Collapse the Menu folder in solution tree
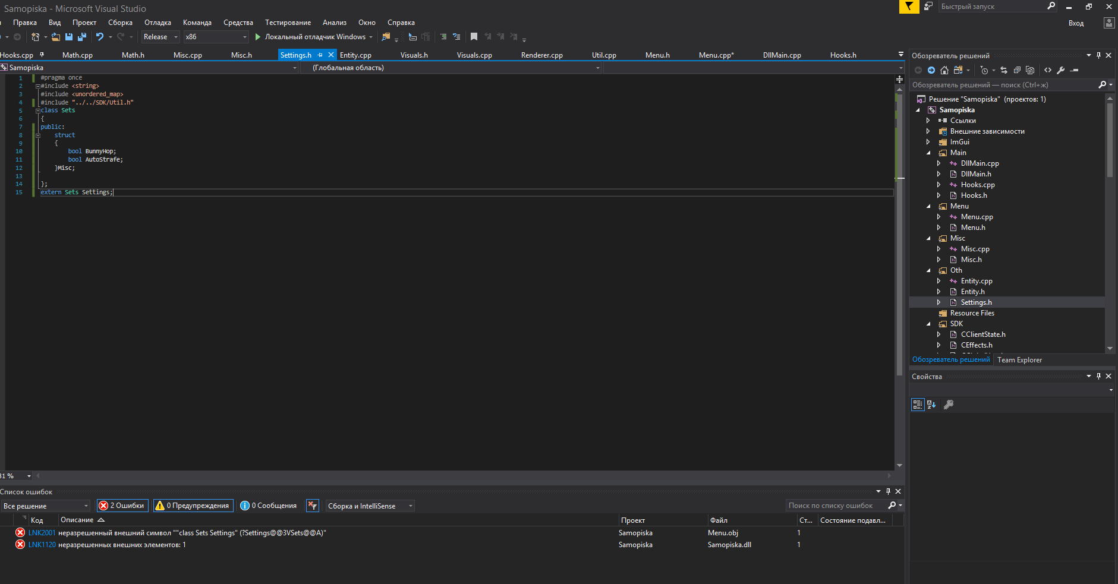1118x584 pixels. [x=929, y=206]
